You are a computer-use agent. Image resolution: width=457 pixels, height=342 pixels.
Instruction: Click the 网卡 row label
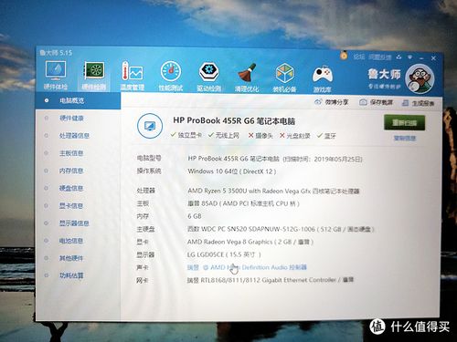tap(142, 280)
